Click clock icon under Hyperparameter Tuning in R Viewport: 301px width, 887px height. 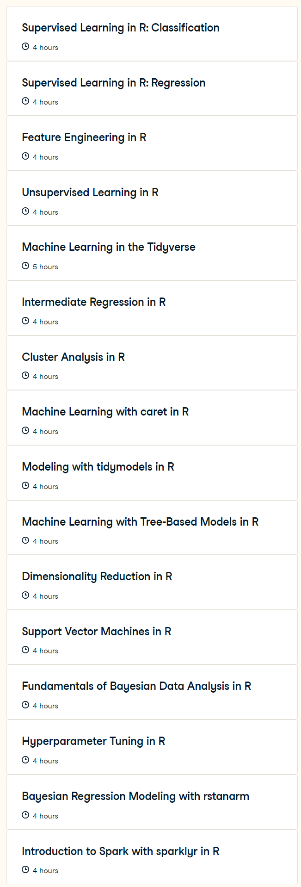click(x=25, y=760)
